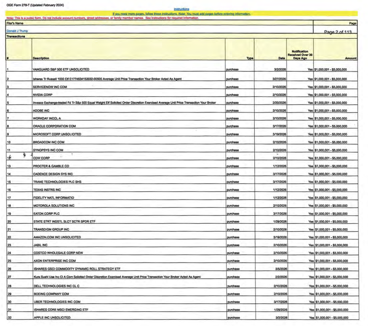The image size is (368, 326).
Task: Select ISHARES GSCI COMMODITY DYNAMIC ROLL STRATEGY ETF
Action: click(77, 269)
